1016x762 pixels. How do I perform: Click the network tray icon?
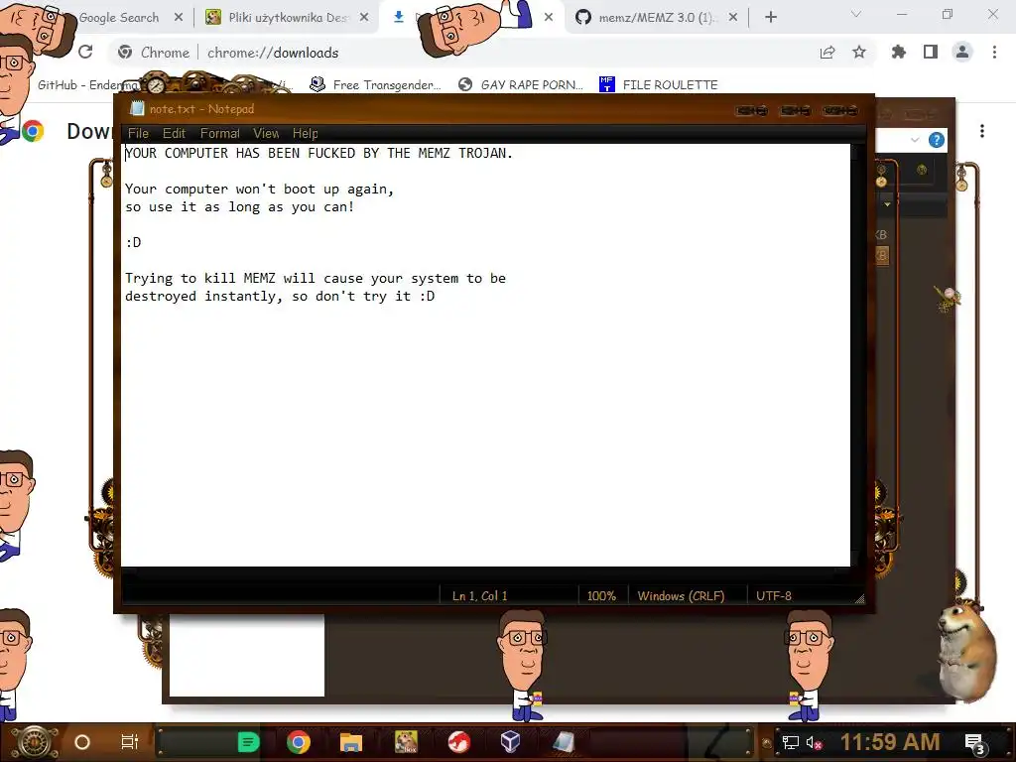click(791, 743)
